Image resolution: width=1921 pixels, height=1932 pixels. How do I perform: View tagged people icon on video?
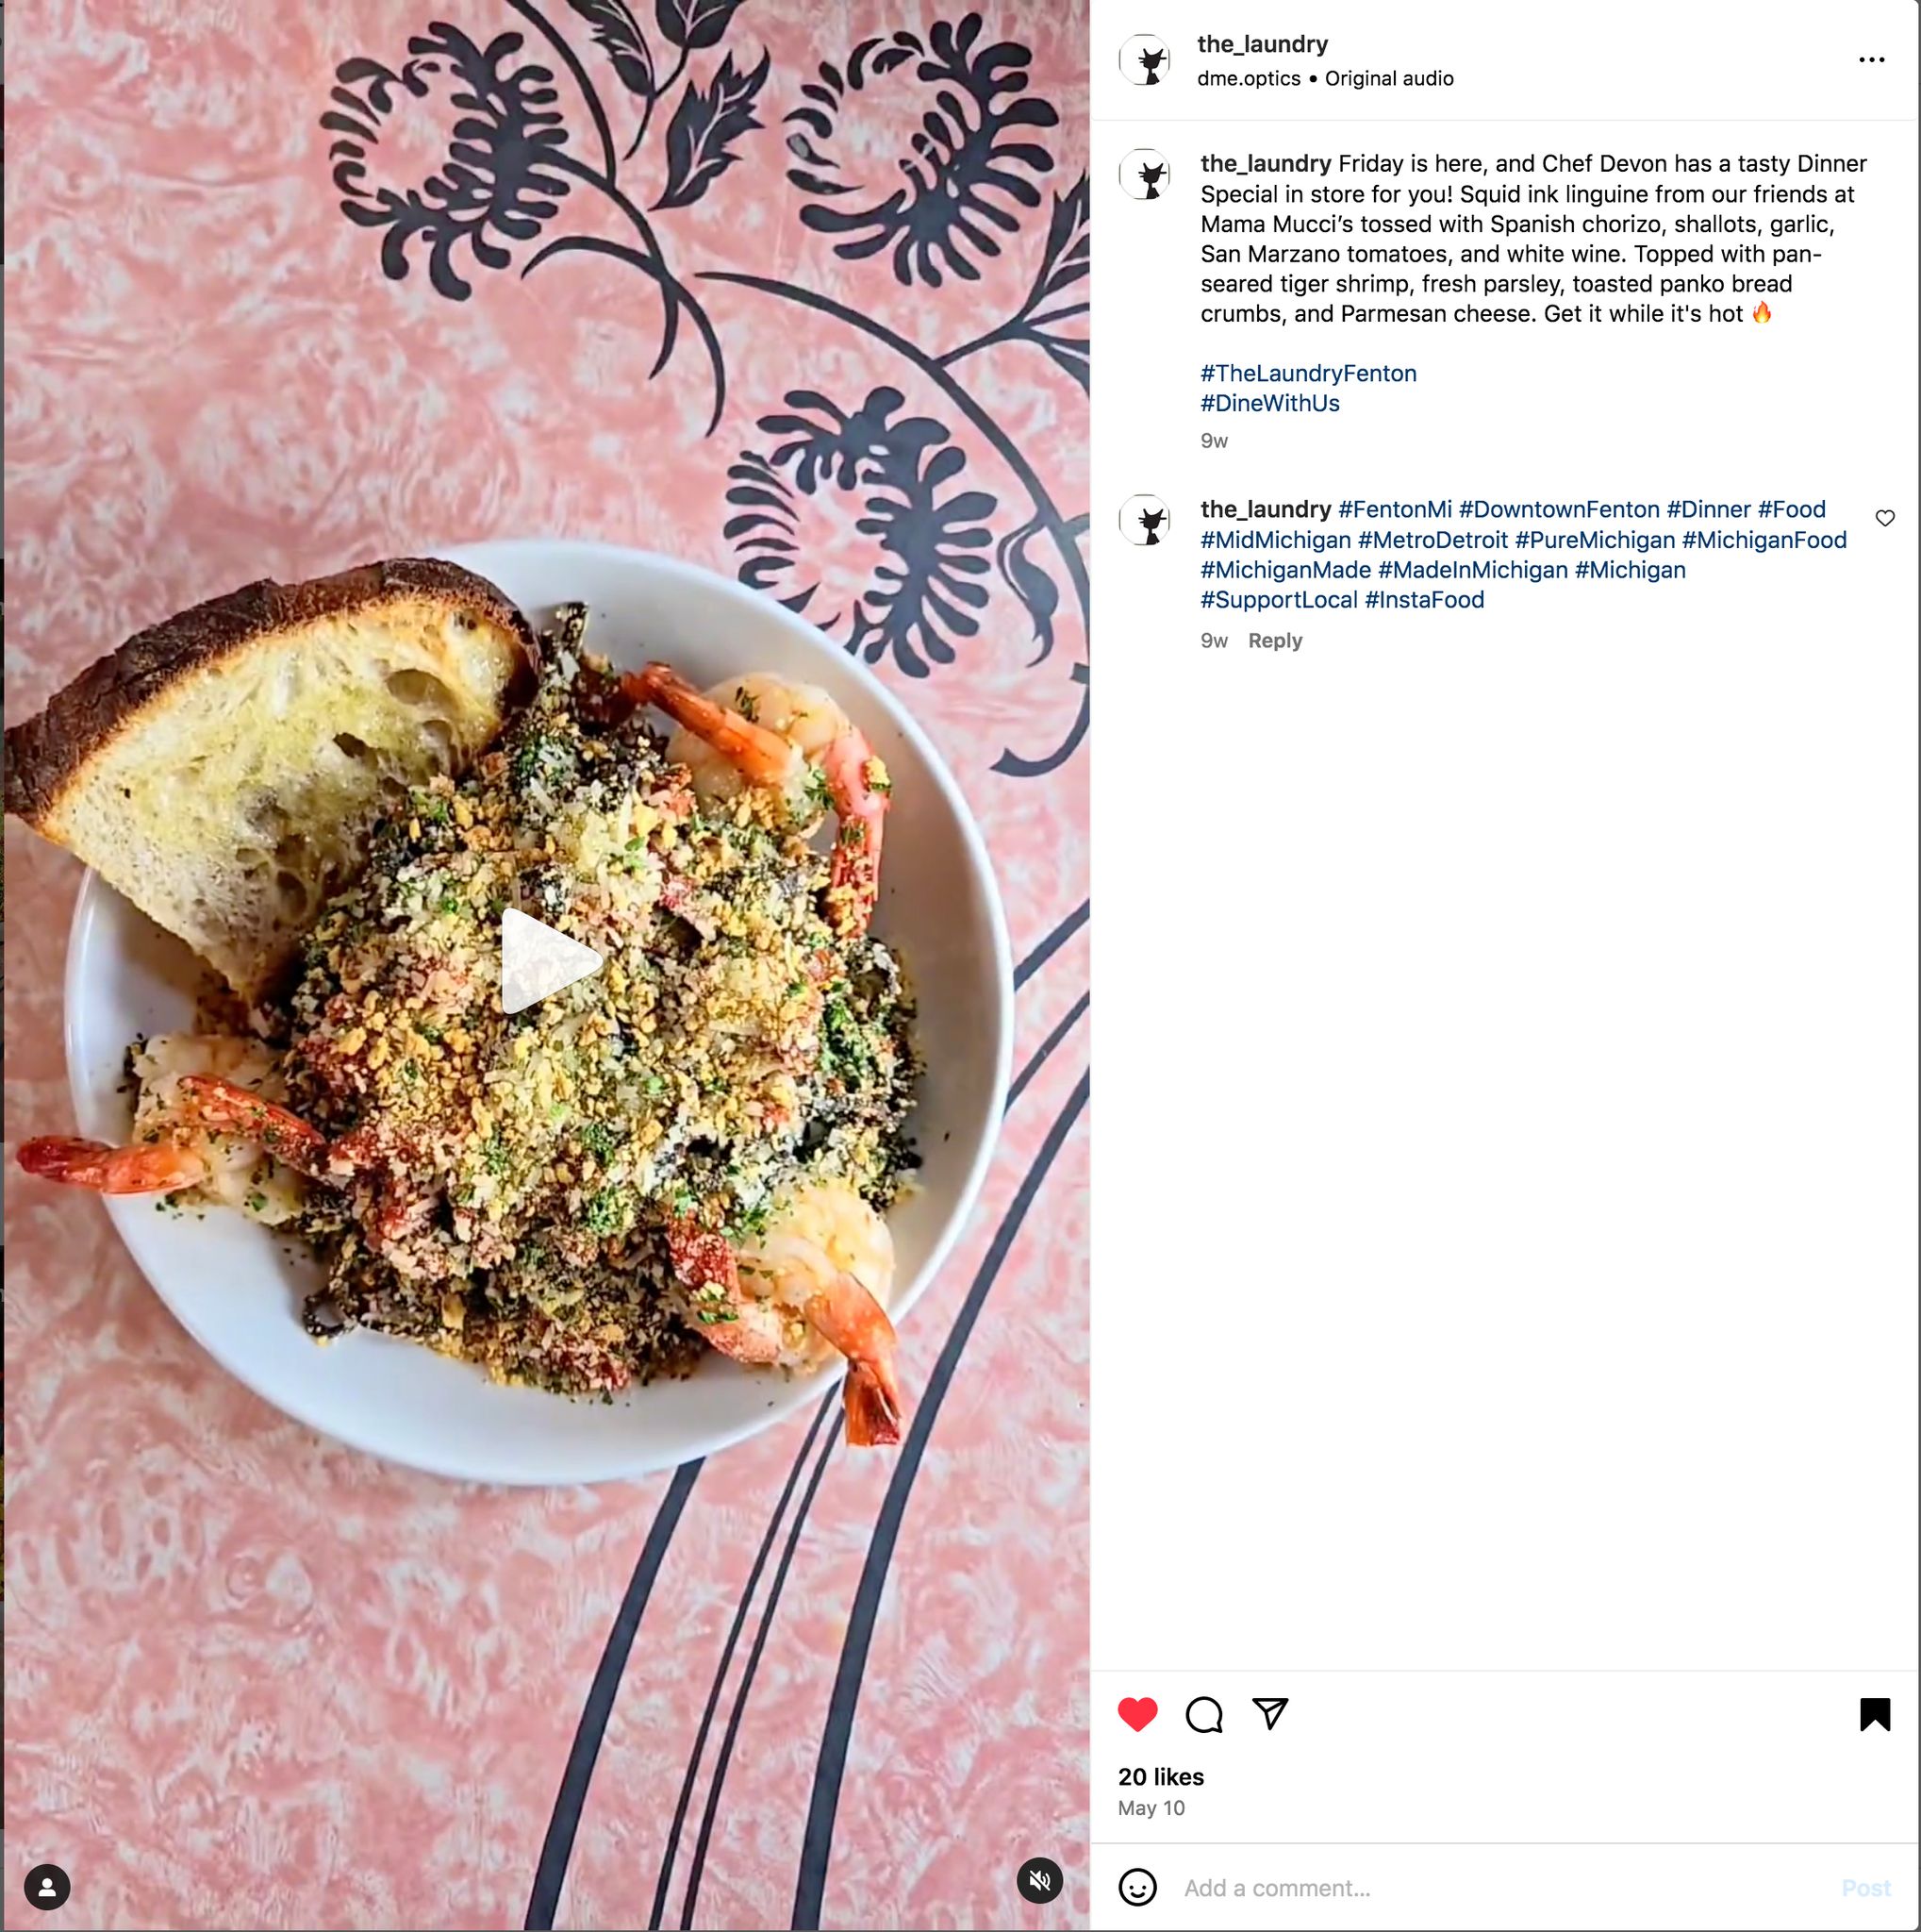pos(47,1887)
